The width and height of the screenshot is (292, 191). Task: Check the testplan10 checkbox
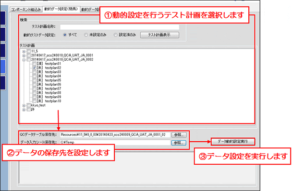34,101
